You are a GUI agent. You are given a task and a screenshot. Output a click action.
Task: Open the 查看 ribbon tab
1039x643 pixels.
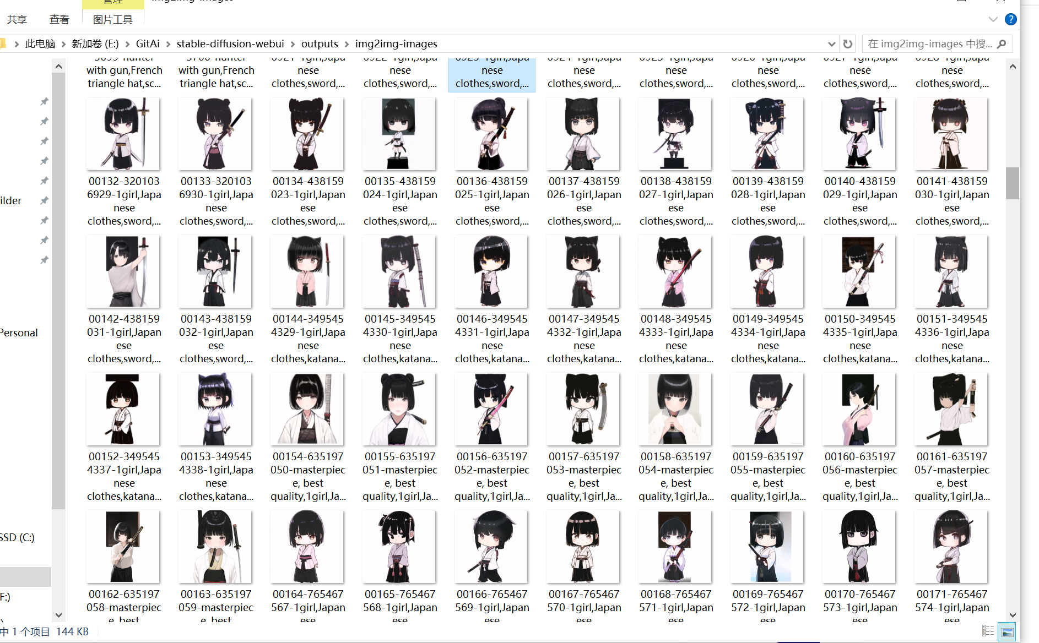click(59, 20)
